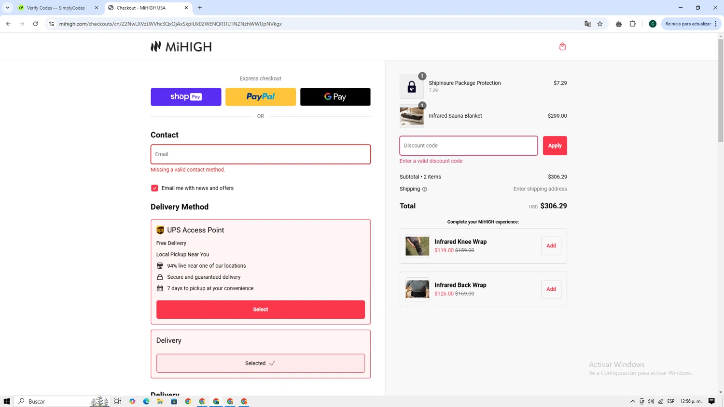Click the Infrared Back Wrap thumbnail
This screenshot has height=407, width=724.
click(x=418, y=289)
